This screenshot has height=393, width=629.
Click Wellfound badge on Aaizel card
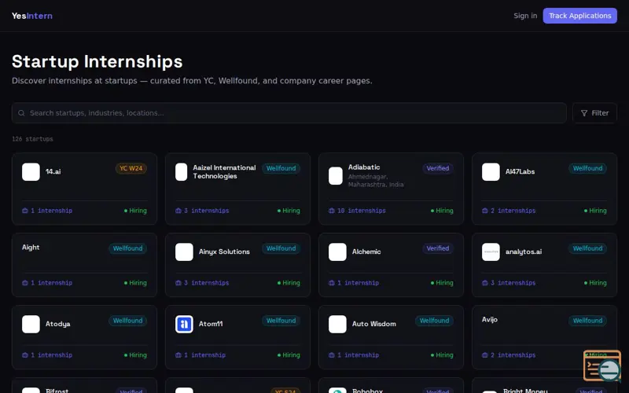click(x=281, y=168)
